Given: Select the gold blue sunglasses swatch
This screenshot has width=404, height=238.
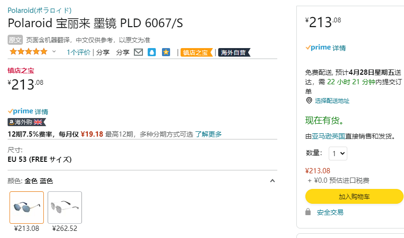Looking at the screenshot, I should tap(27, 208).
